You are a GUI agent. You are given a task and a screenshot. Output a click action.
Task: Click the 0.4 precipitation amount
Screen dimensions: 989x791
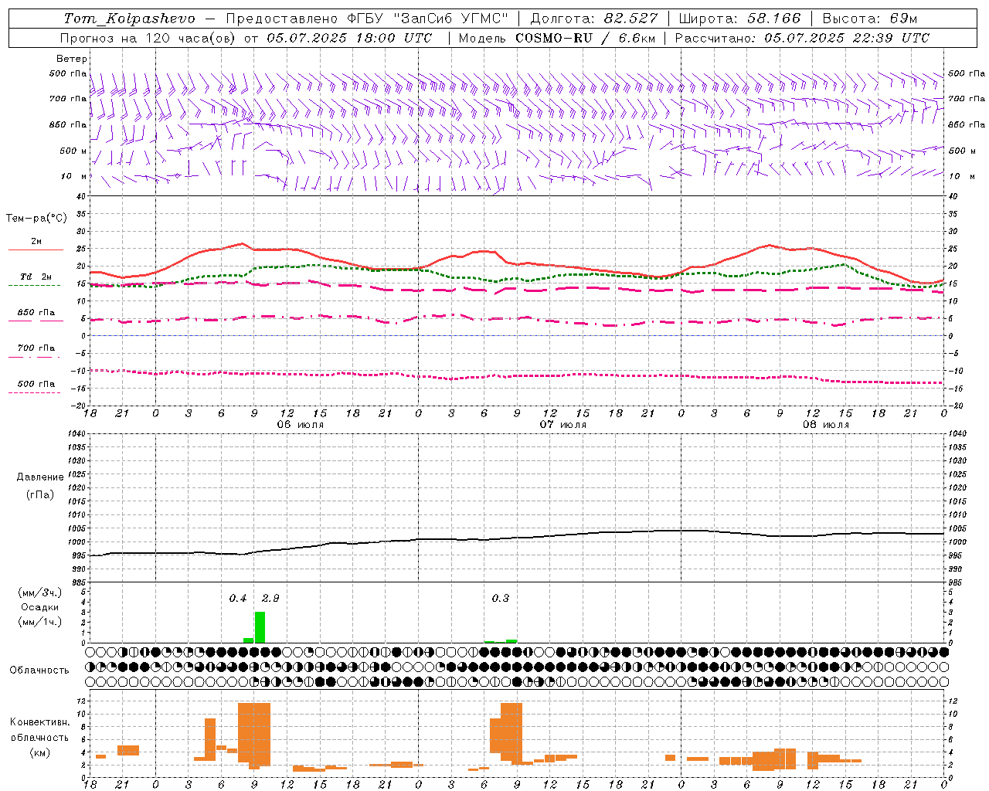point(238,599)
